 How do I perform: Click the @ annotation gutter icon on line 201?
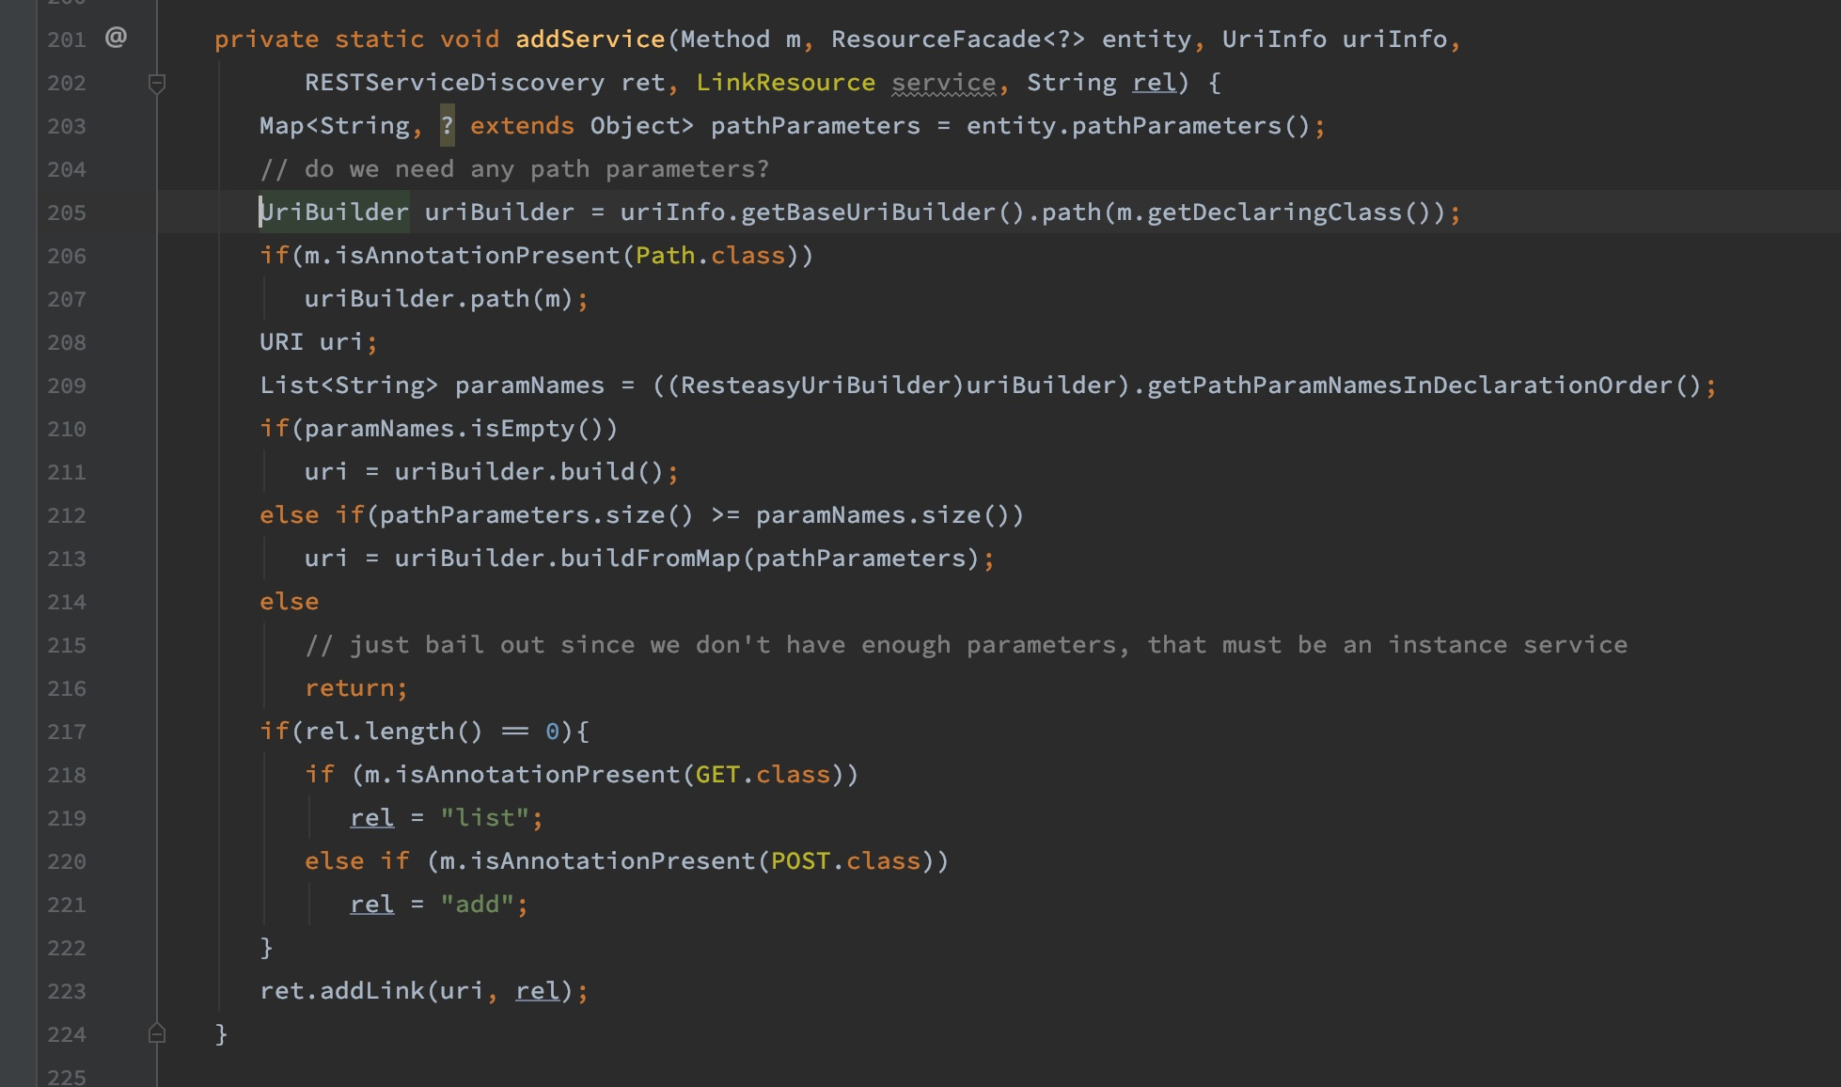pos(116,38)
